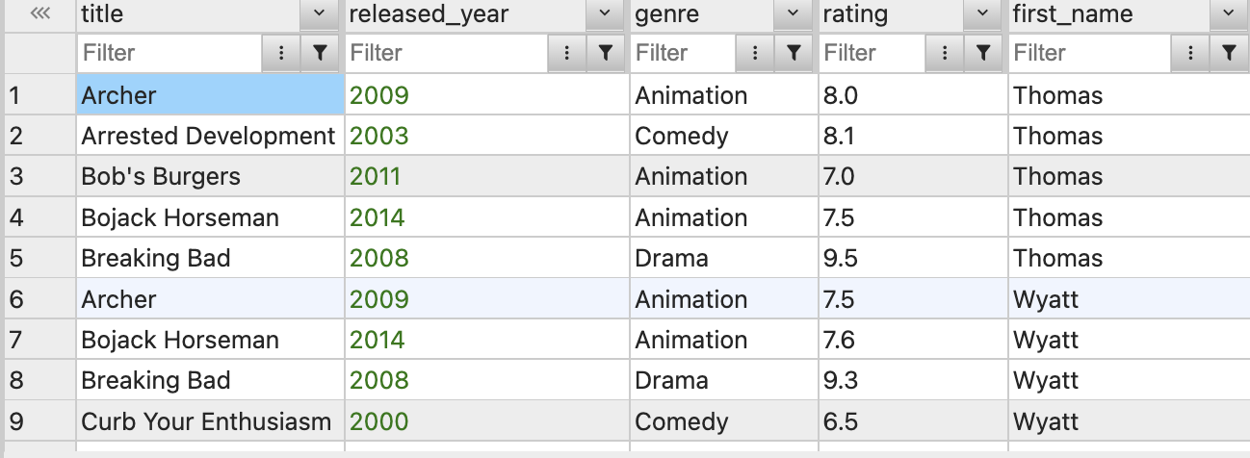Expand the genre column header dropdown
The image size is (1250, 458).
coord(794,13)
